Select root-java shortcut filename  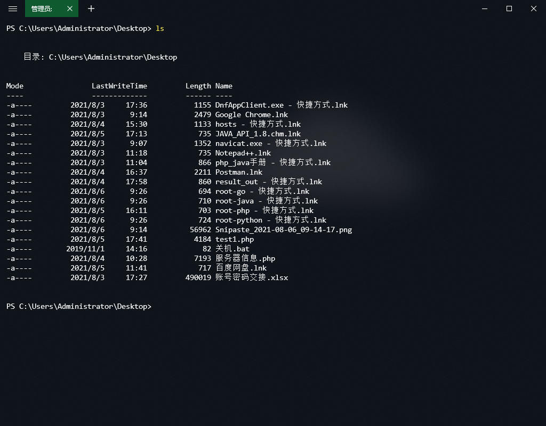[267, 201]
